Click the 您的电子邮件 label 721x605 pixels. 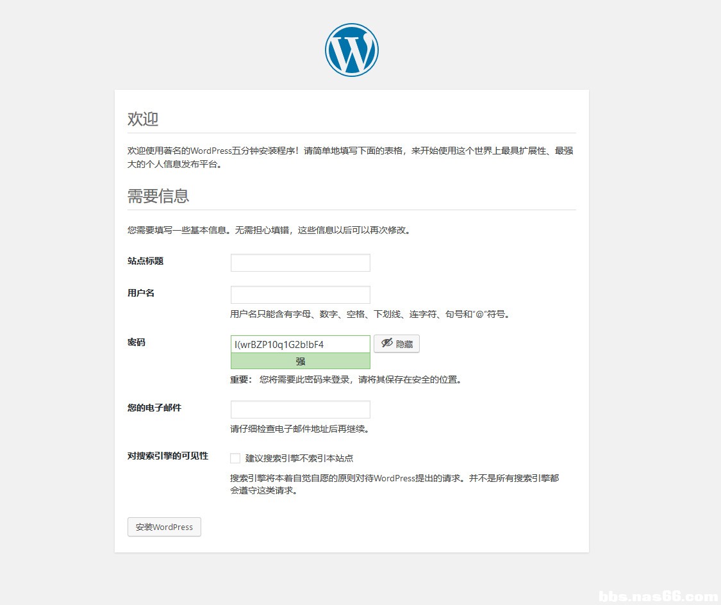(x=154, y=408)
